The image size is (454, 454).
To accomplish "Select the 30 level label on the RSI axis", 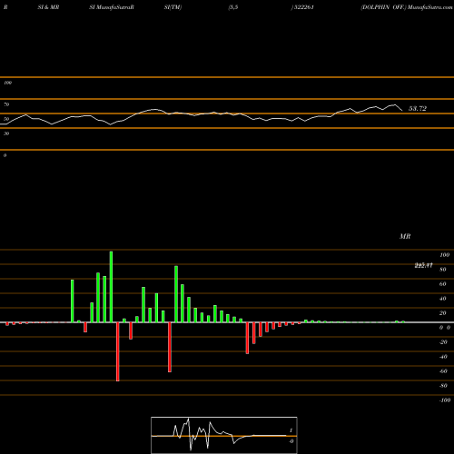I will coord(6,133).
